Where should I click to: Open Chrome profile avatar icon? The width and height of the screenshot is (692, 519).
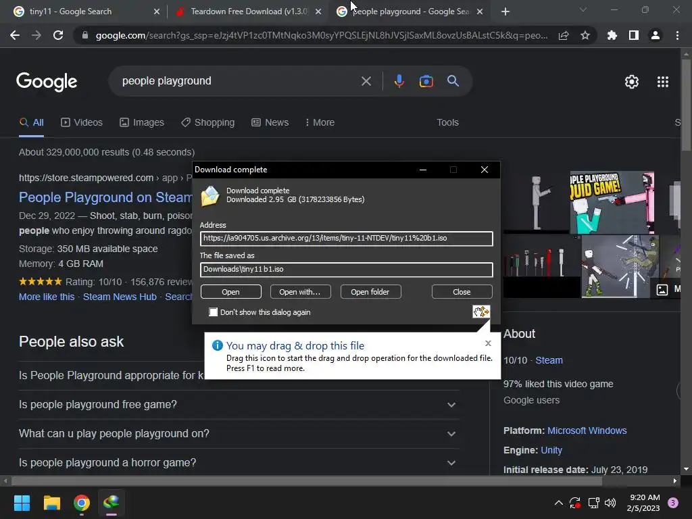point(656,35)
